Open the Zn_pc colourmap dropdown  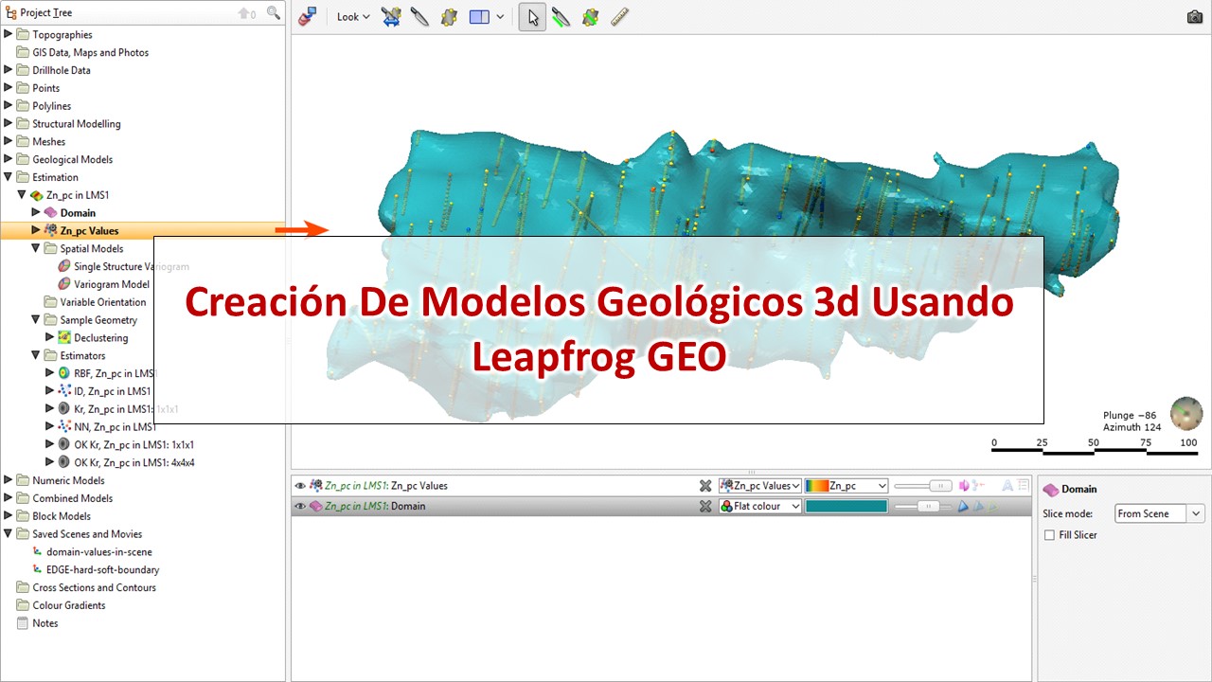pyautogui.click(x=847, y=486)
